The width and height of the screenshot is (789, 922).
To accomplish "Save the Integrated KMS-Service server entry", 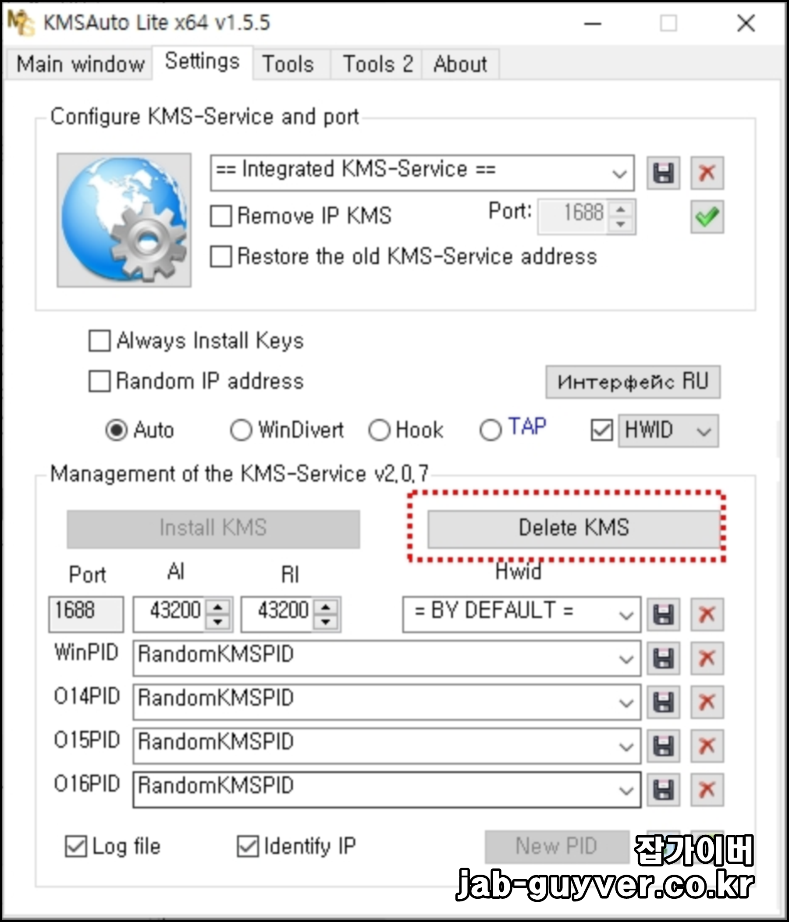I will point(663,173).
